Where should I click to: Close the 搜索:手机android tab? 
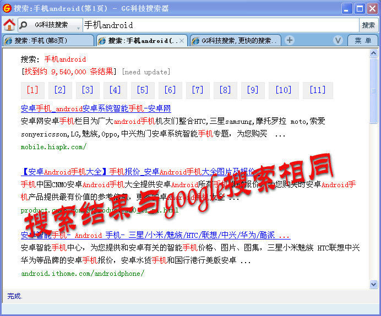click(182, 41)
